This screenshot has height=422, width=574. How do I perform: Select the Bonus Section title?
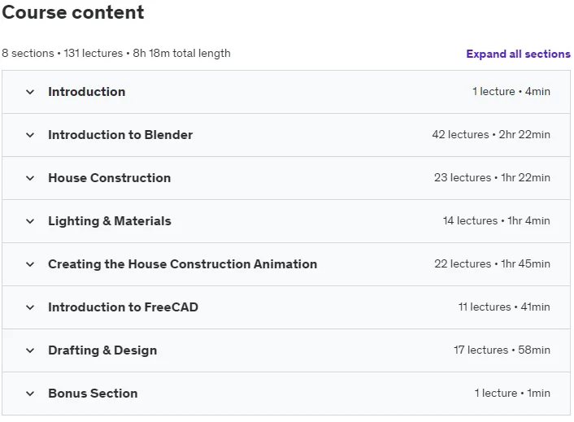pyautogui.click(x=93, y=394)
